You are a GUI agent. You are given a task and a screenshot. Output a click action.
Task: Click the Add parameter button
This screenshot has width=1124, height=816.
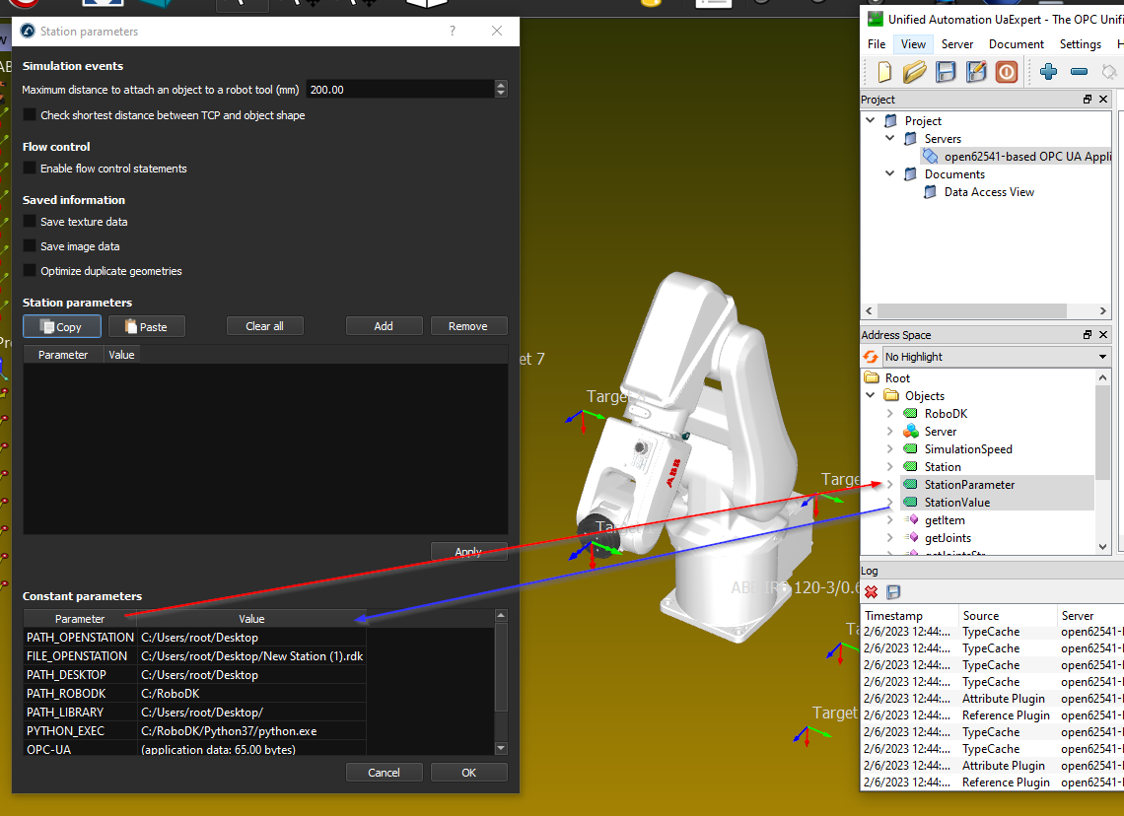[384, 326]
